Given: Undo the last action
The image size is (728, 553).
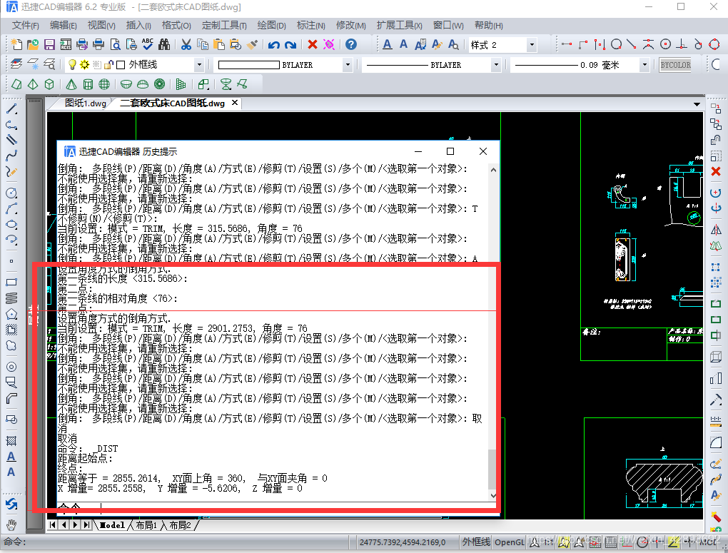Looking at the screenshot, I should (x=274, y=44).
